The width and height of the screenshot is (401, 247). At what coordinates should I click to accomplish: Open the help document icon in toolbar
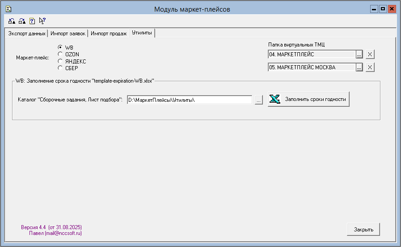tap(32, 21)
